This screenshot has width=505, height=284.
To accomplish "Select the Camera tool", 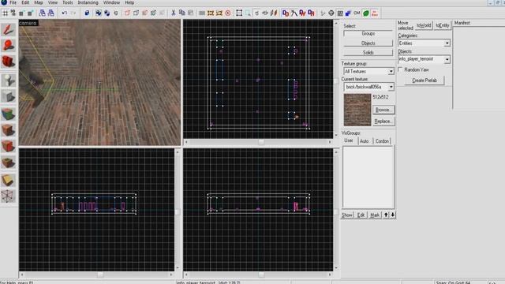I will coord(9,62).
